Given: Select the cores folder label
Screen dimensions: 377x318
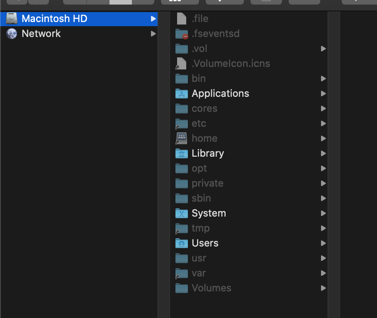Looking at the screenshot, I should tap(204, 108).
